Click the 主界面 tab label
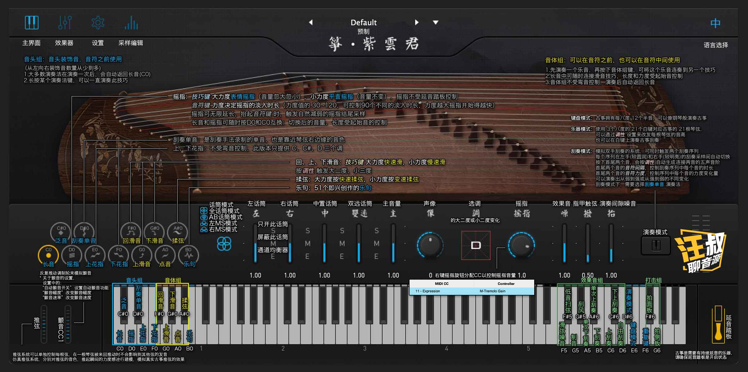 [32, 43]
